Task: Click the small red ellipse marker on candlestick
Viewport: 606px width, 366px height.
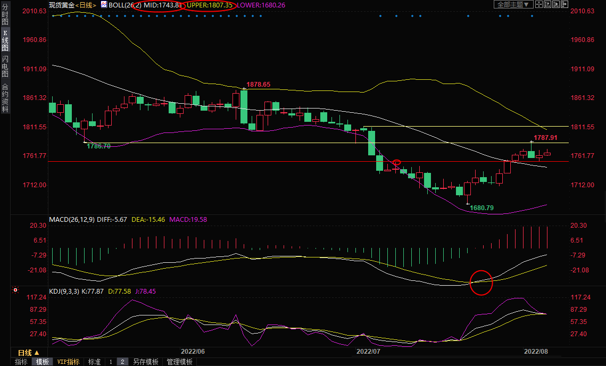Action: click(x=397, y=162)
